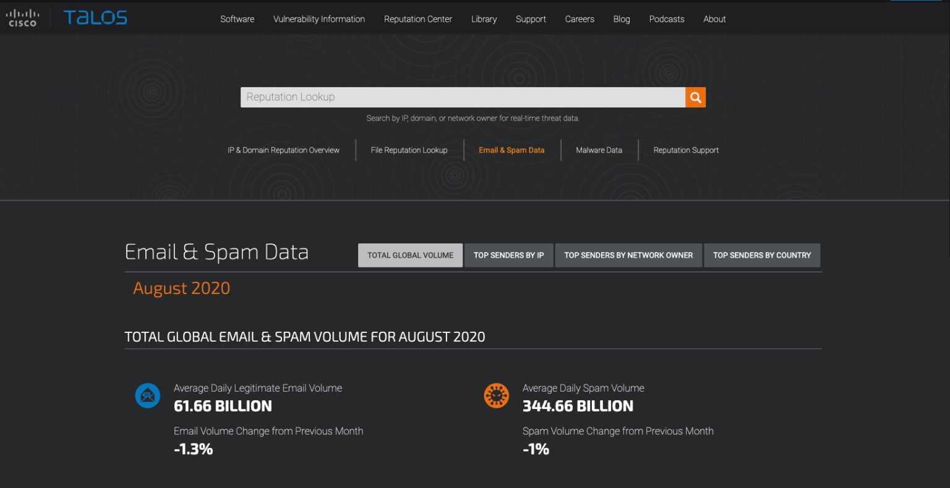Click the -1% spam change value
This screenshot has width=950, height=488.
536,449
